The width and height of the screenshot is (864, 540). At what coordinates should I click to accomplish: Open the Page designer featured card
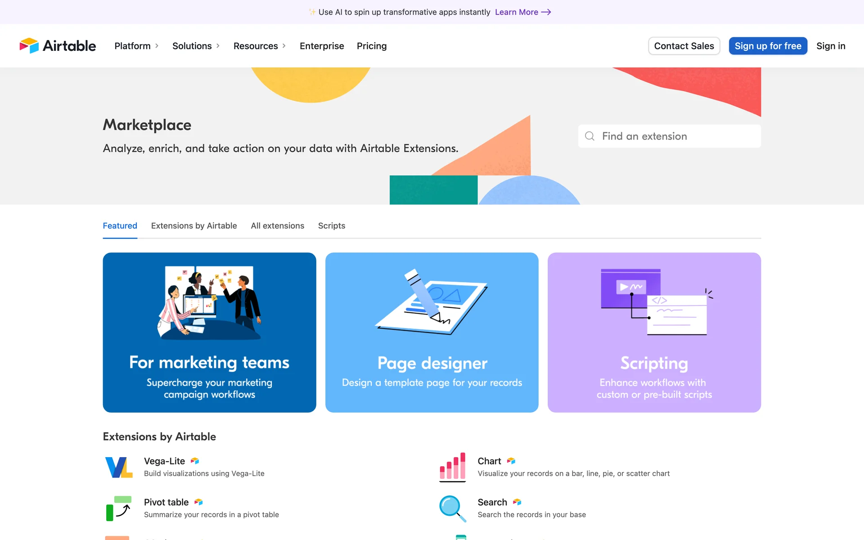pos(432,332)
